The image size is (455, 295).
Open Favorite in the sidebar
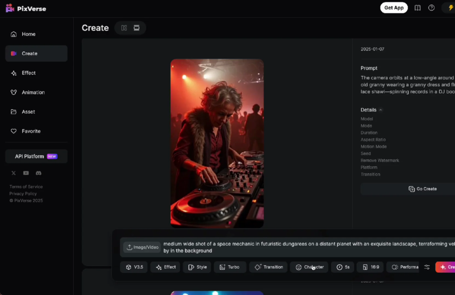31,131
